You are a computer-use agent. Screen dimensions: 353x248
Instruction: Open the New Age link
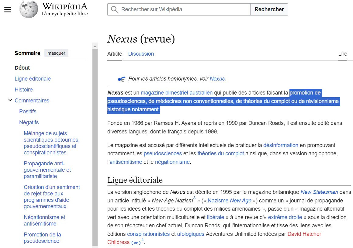tap(241, 201)
